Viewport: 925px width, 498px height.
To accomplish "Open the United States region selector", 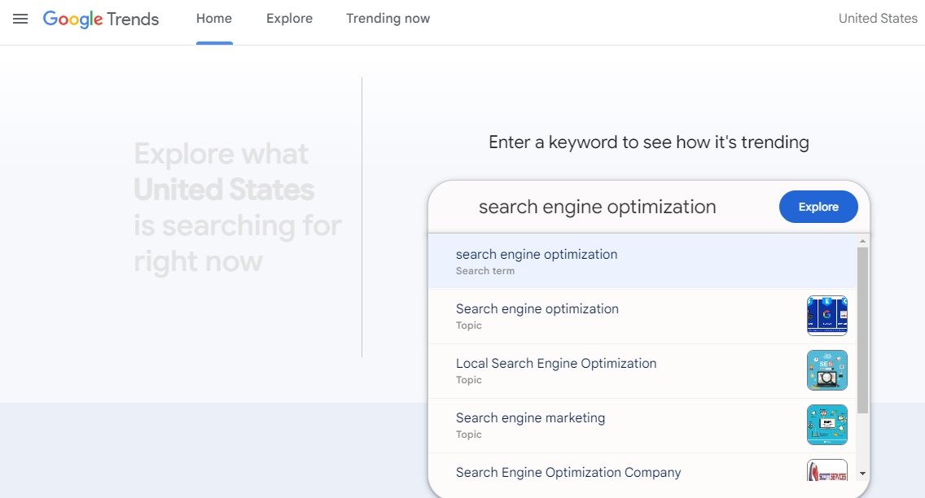I will tap(878, 19).
